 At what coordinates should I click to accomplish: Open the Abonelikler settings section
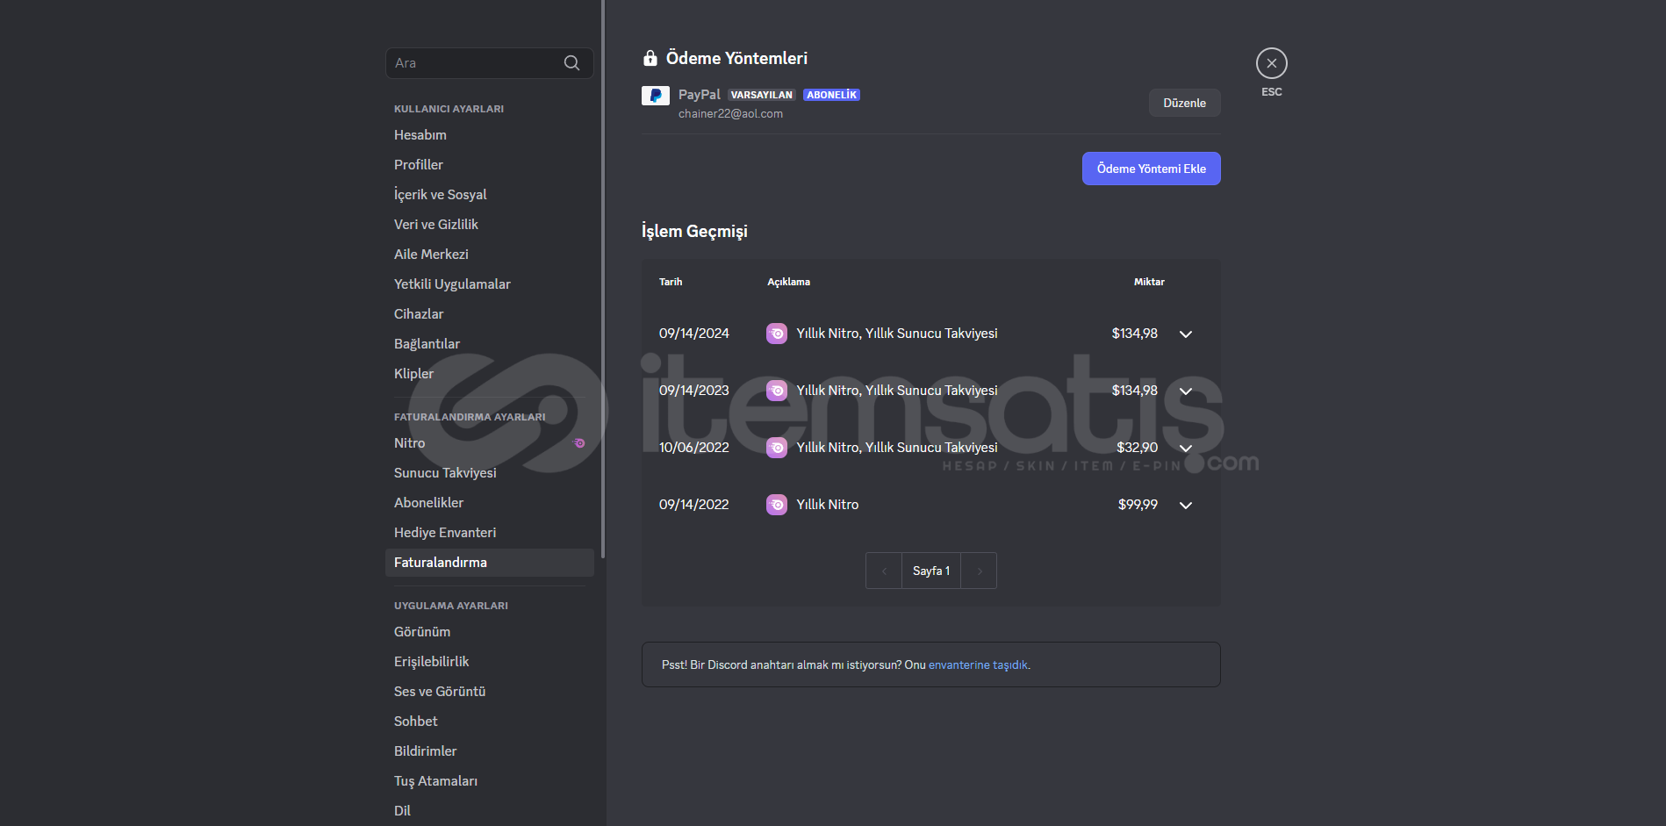[428, 503]
